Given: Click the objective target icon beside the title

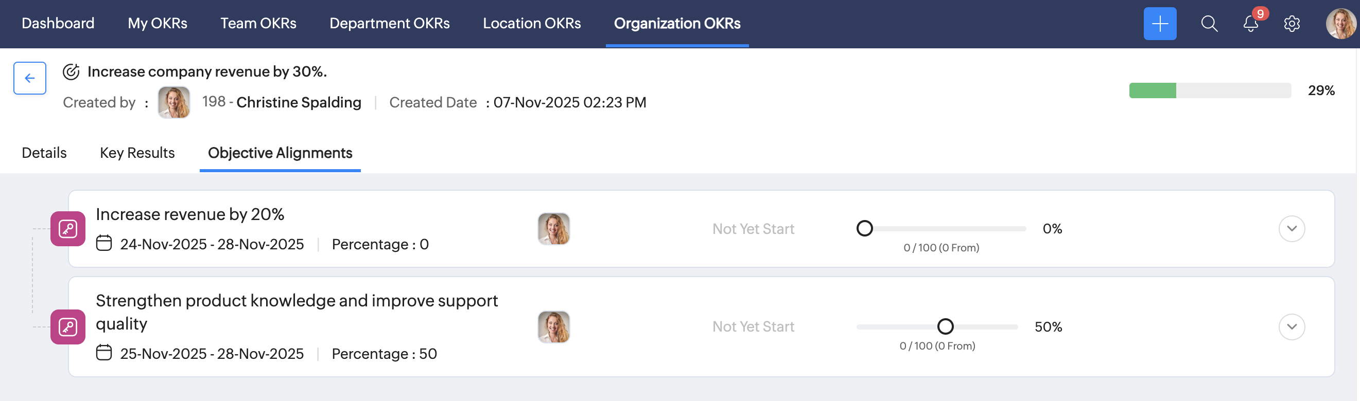Looking at the screenshot, I should click(71, 71).
